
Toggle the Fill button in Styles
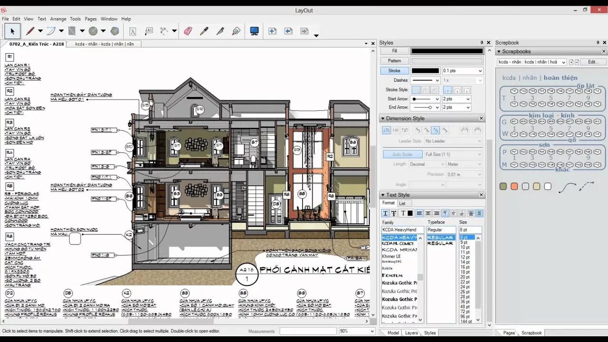pos(394,51)
